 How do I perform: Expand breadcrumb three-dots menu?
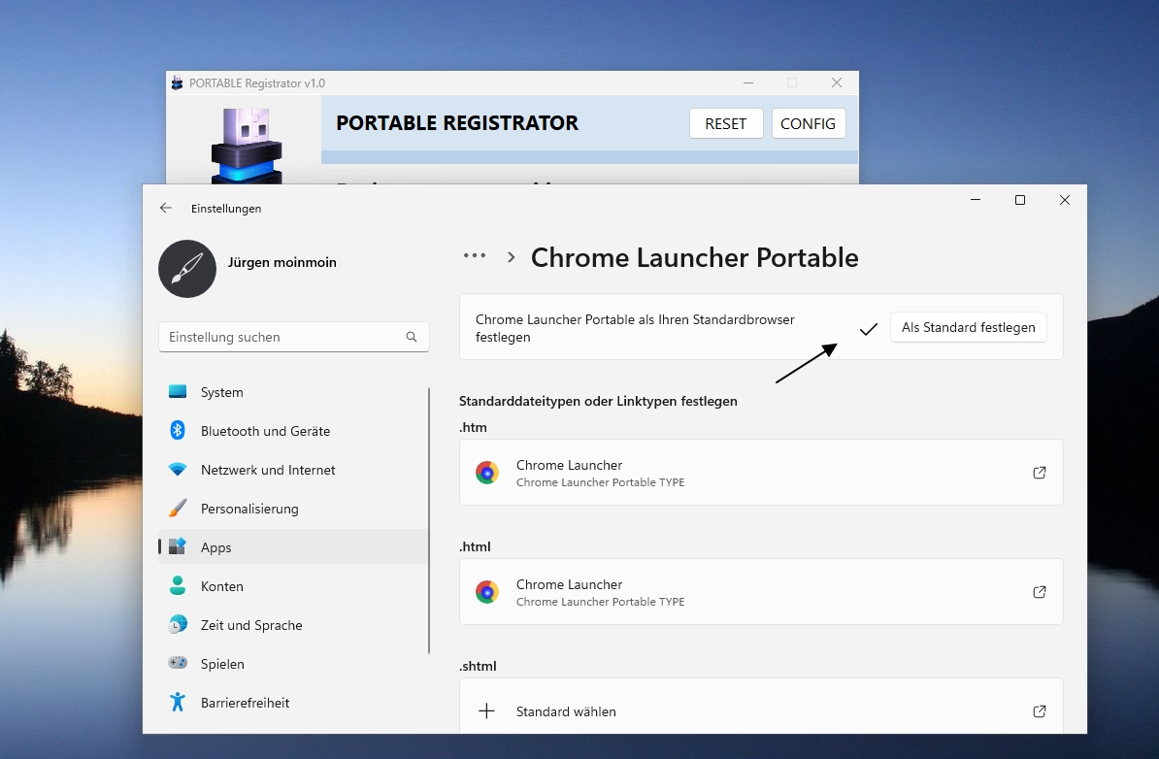pos(475,255)
